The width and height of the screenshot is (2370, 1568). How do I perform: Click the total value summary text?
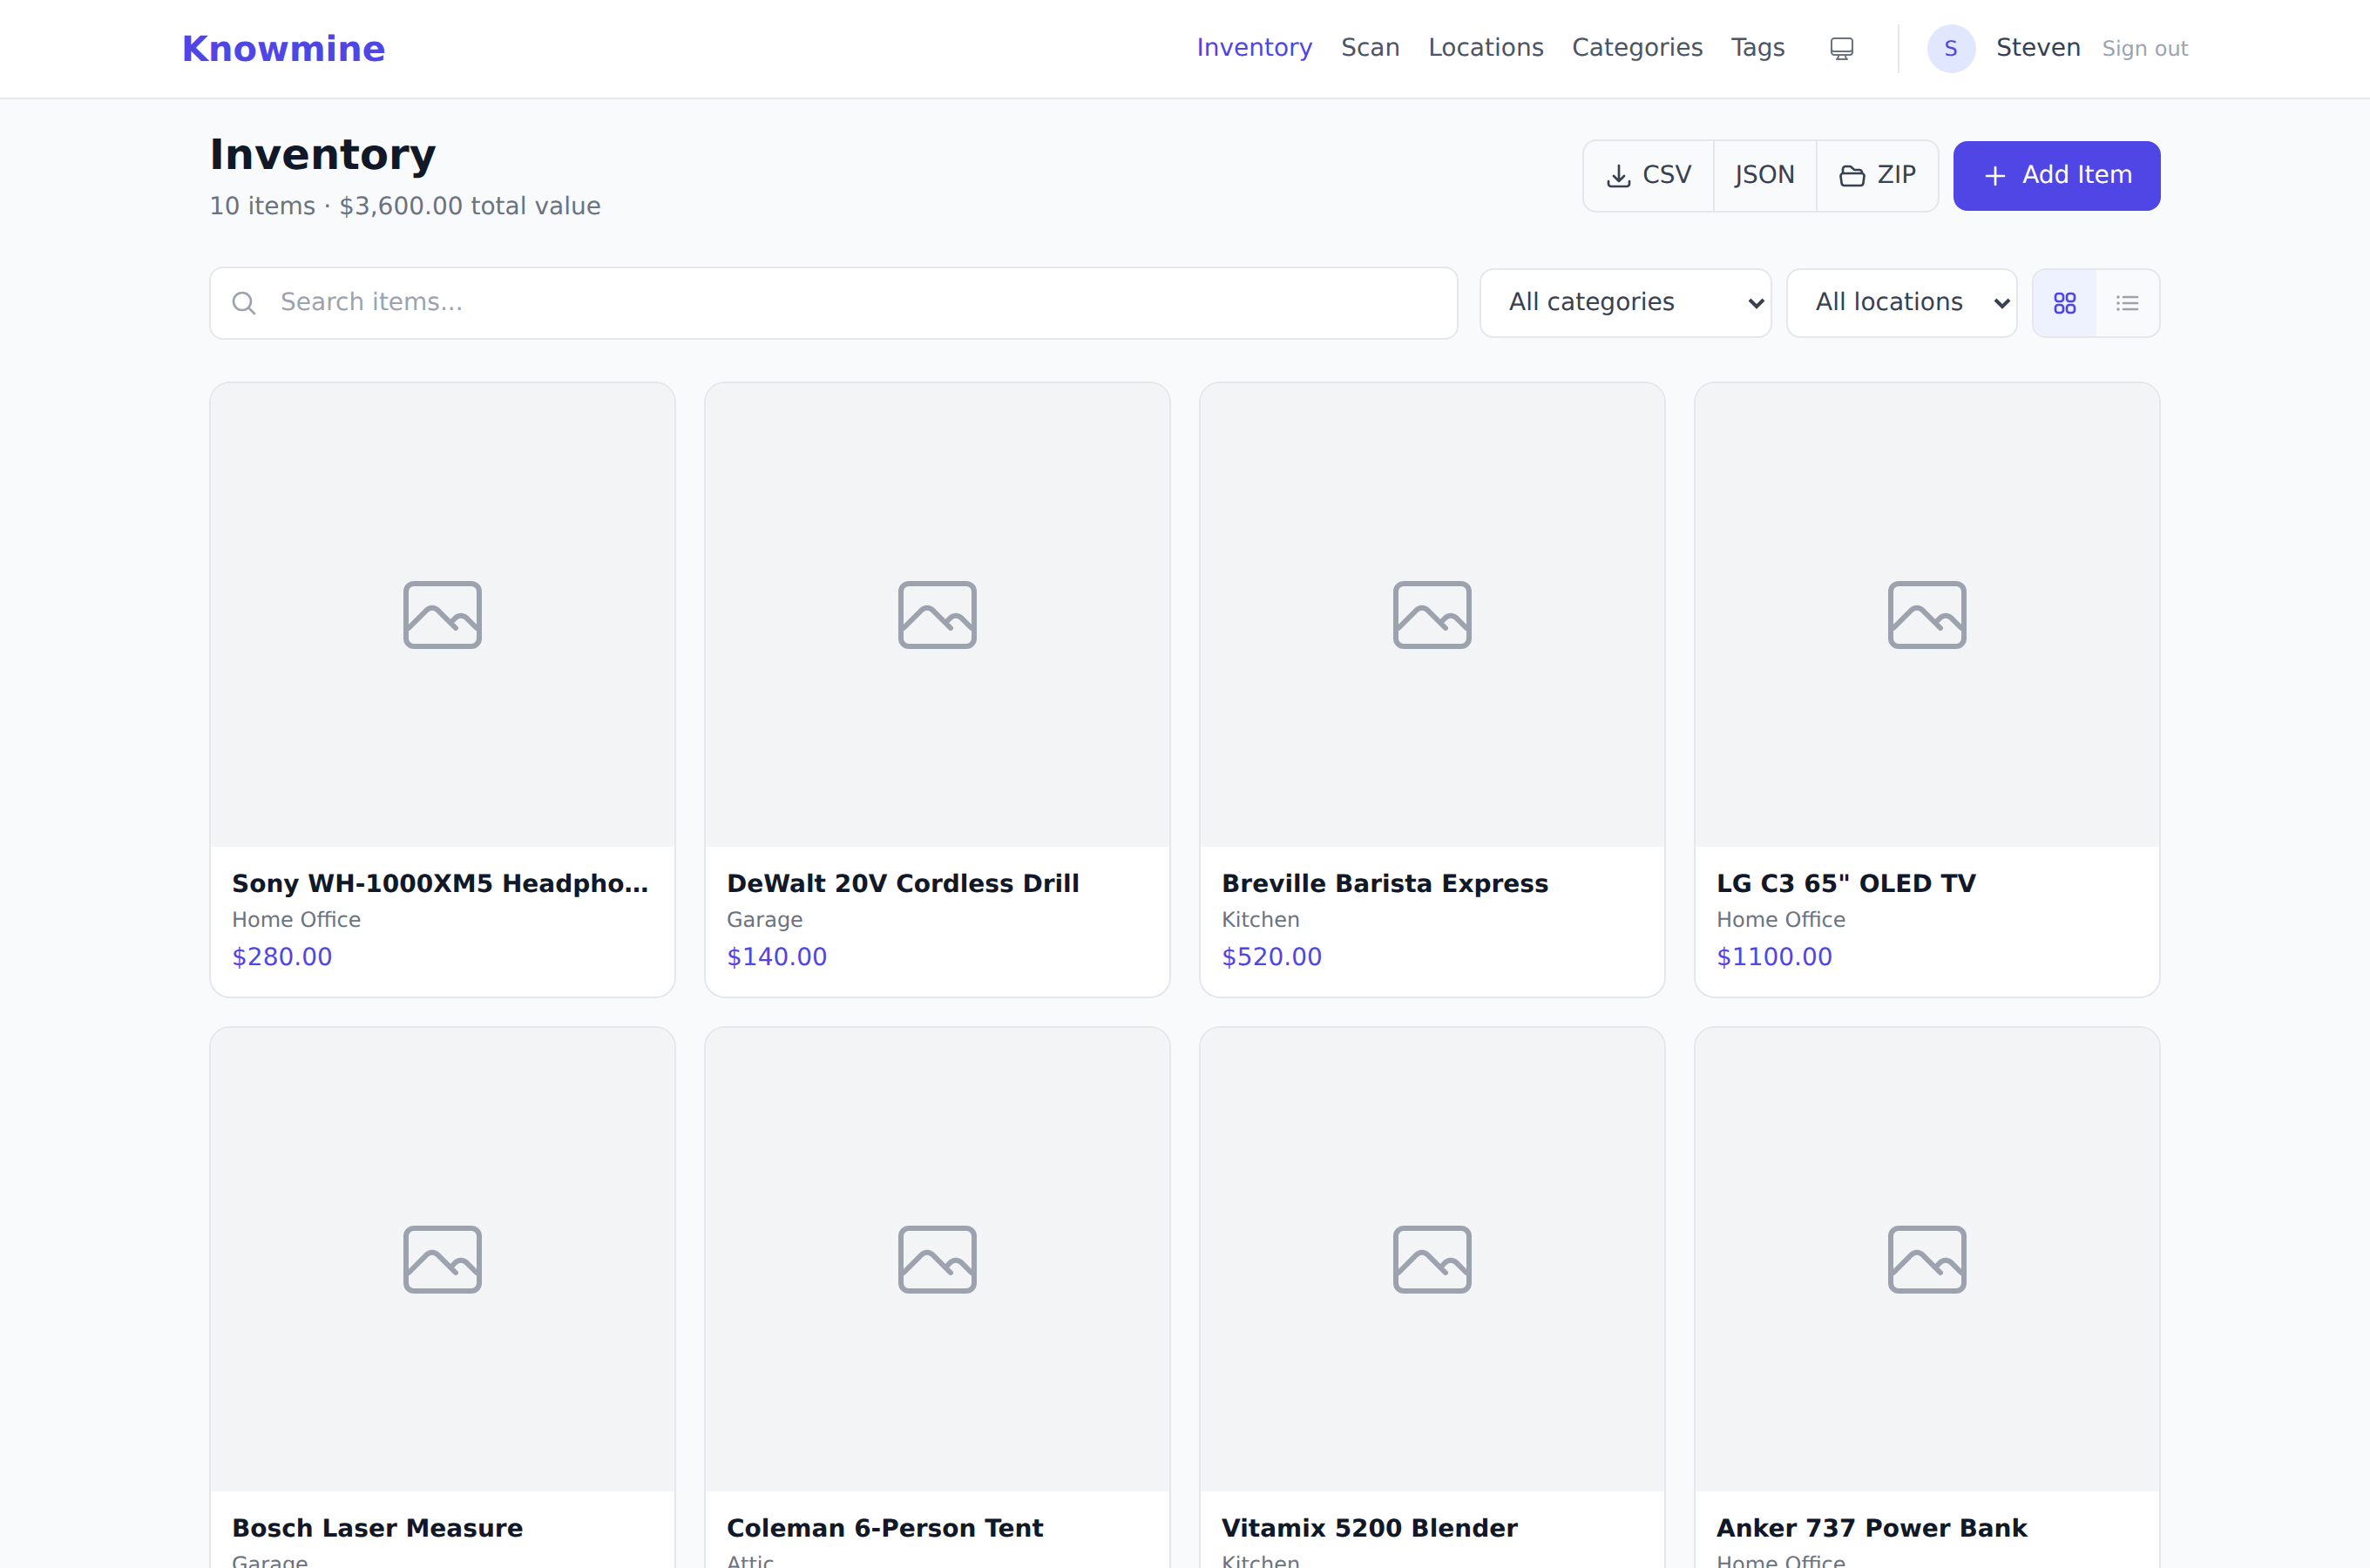tap(405, 206)
